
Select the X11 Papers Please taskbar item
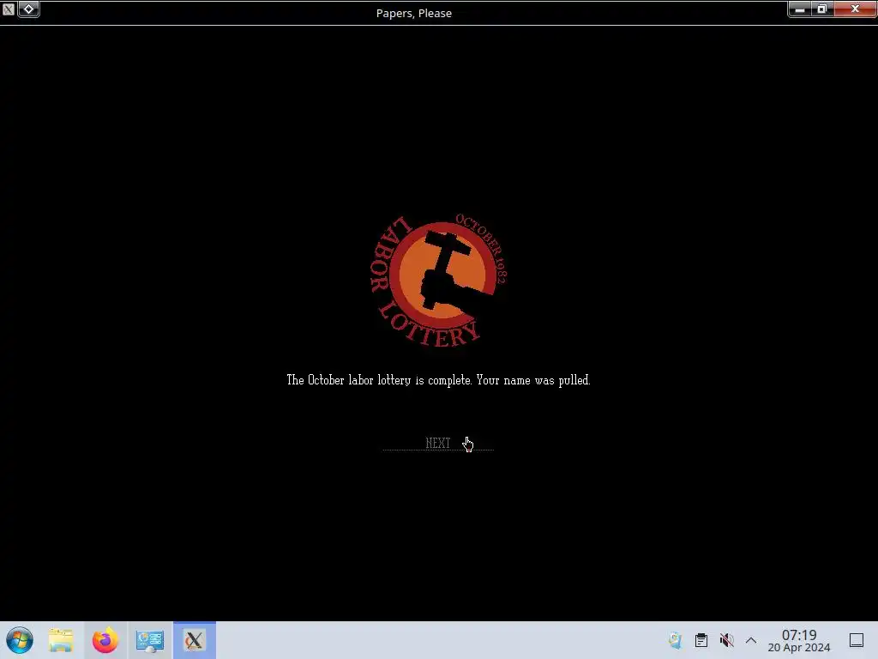(195, 640)
